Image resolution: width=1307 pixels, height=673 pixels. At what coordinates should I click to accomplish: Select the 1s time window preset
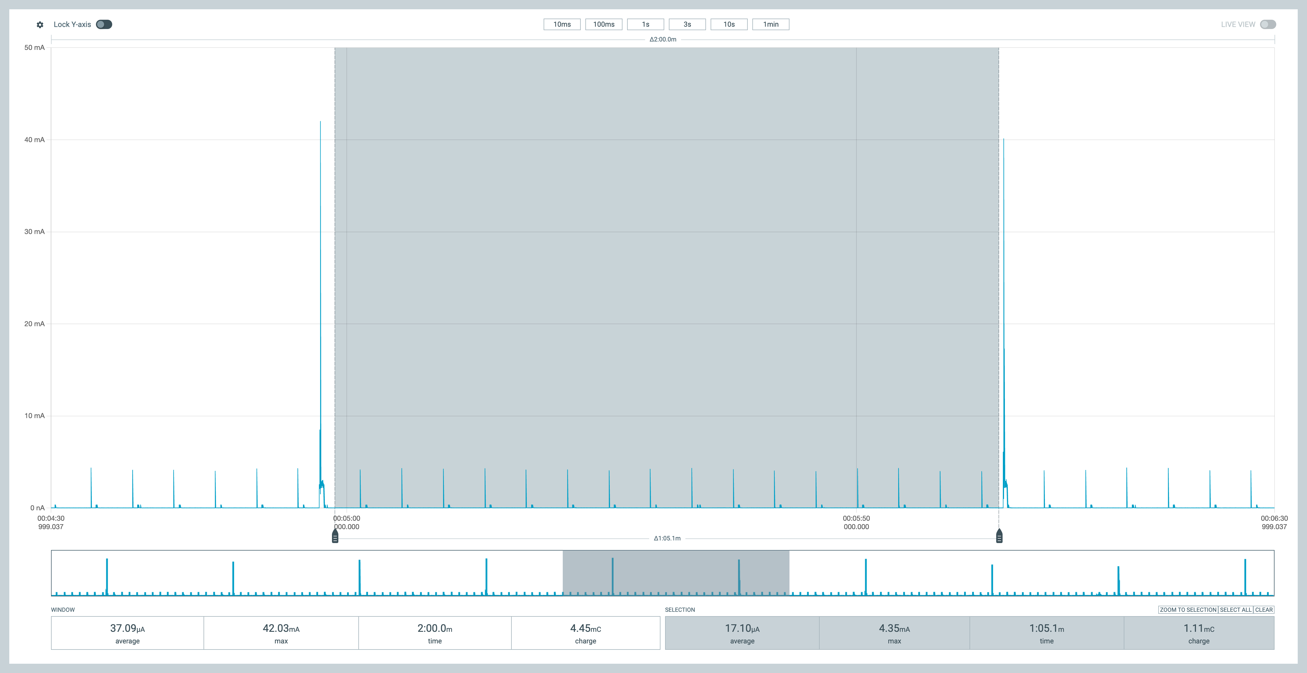pos(645,24)
